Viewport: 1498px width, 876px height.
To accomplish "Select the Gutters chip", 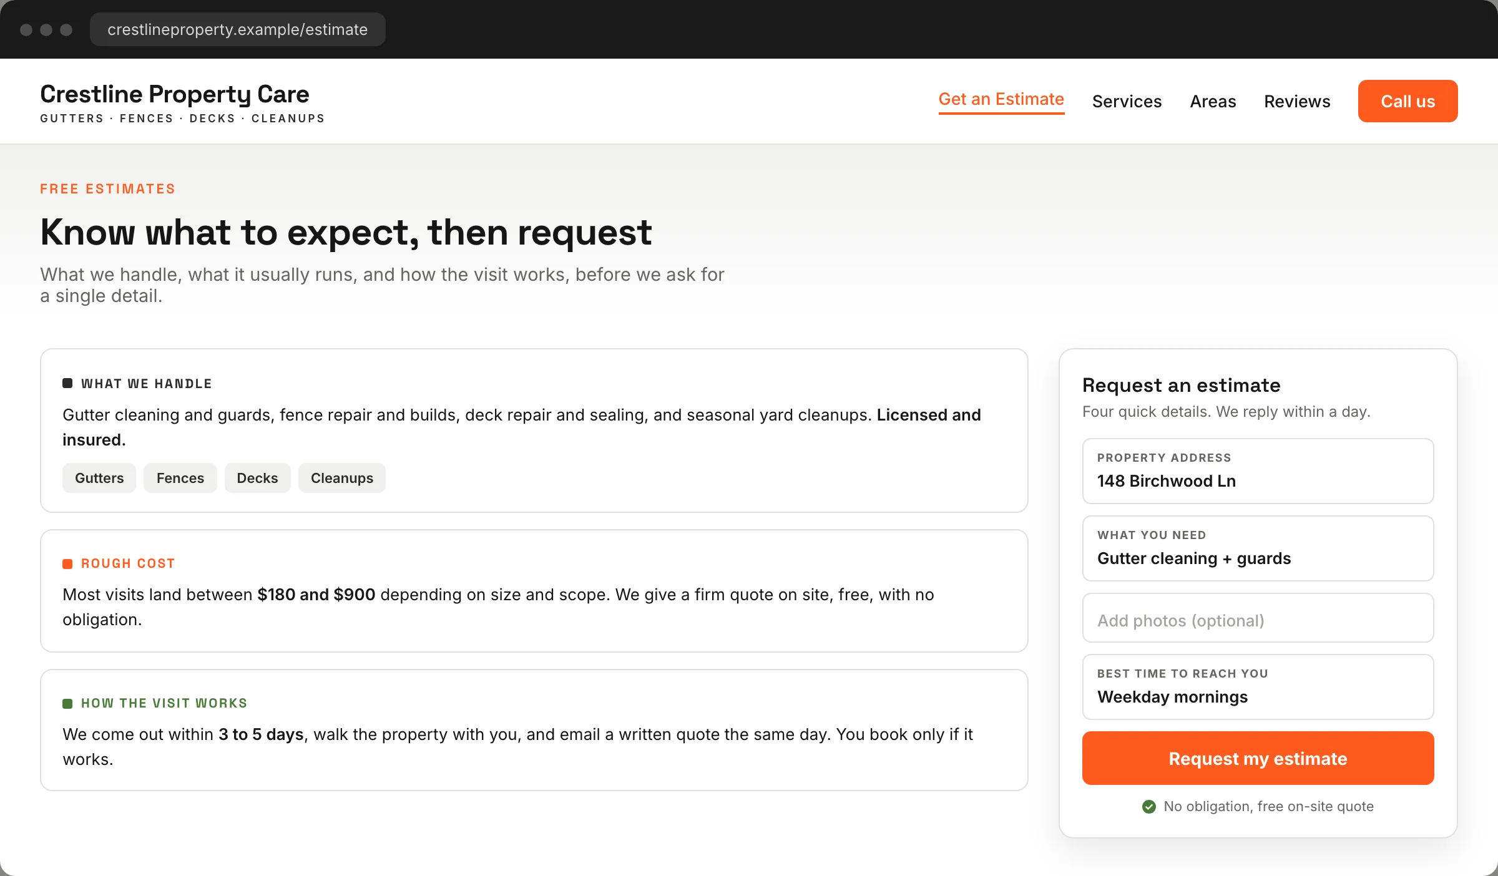I will click(x=99, y=478).
